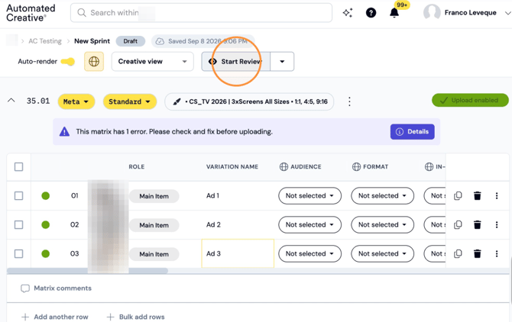Click the Main Item role in row 02
Image resolution: width=512 pixels, height=322 pixels.
(x=154, y=225)
